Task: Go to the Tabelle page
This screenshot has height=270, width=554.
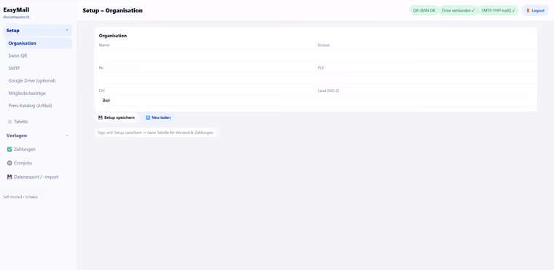Action: [x=20, y=122]
